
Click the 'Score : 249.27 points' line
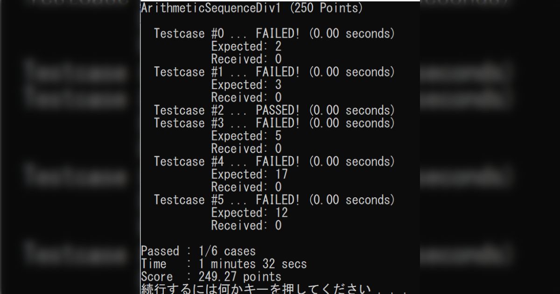point(211,277)
